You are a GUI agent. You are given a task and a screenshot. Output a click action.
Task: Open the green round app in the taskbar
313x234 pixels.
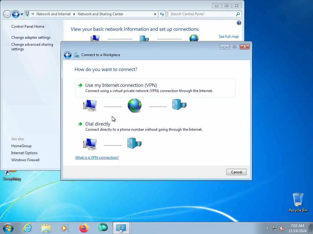[103, 228]
